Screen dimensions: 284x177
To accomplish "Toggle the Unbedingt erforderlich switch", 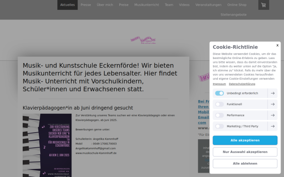I will [x=219, y=93].
